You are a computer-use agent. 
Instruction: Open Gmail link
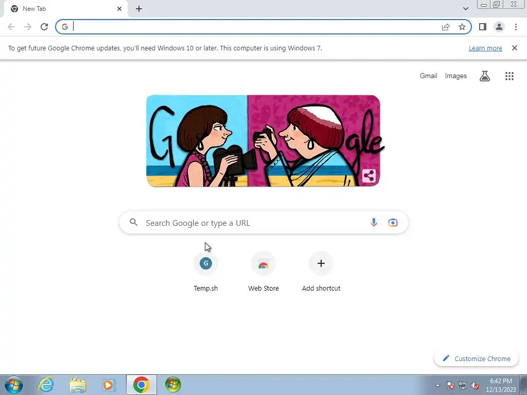(428, 76)
